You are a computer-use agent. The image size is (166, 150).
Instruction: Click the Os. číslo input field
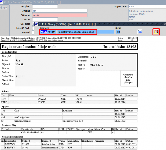33,24
